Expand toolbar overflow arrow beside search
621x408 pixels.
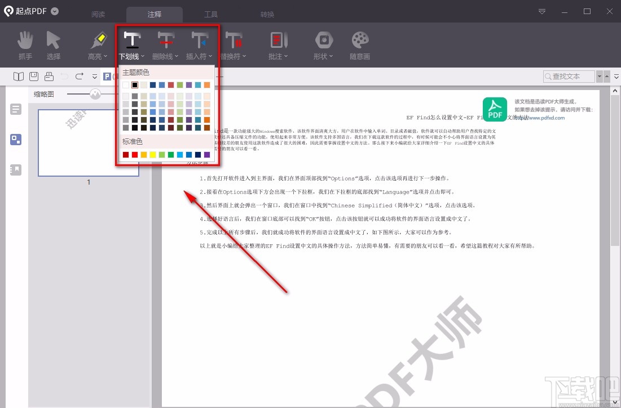(x=616, y=76)
